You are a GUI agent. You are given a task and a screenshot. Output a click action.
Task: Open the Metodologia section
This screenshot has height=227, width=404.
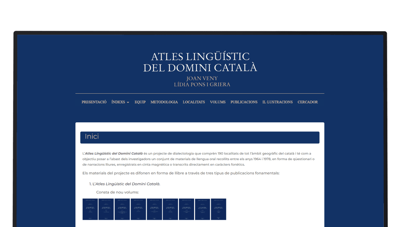coord(164,102)
